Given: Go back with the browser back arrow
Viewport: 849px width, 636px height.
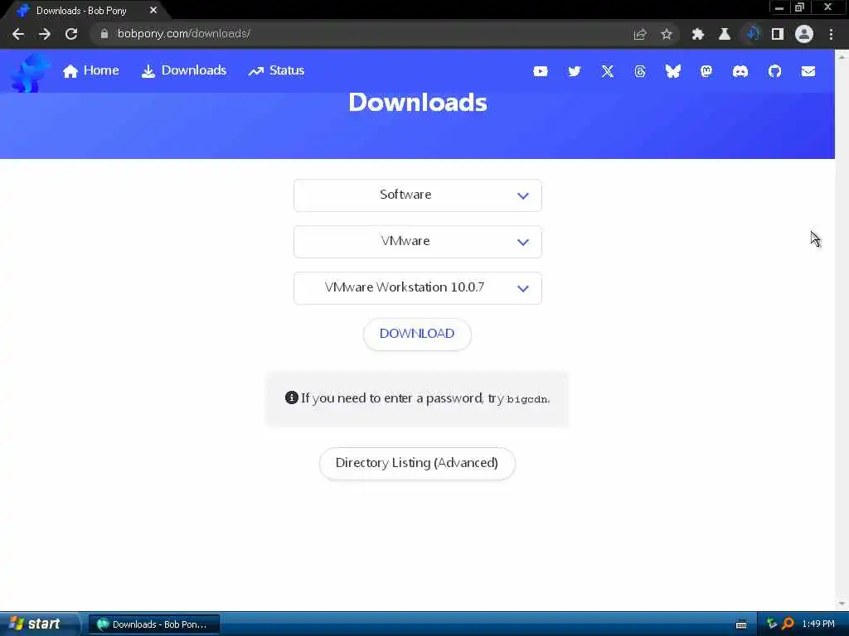Looking at the screenshot, I should 18,34.
